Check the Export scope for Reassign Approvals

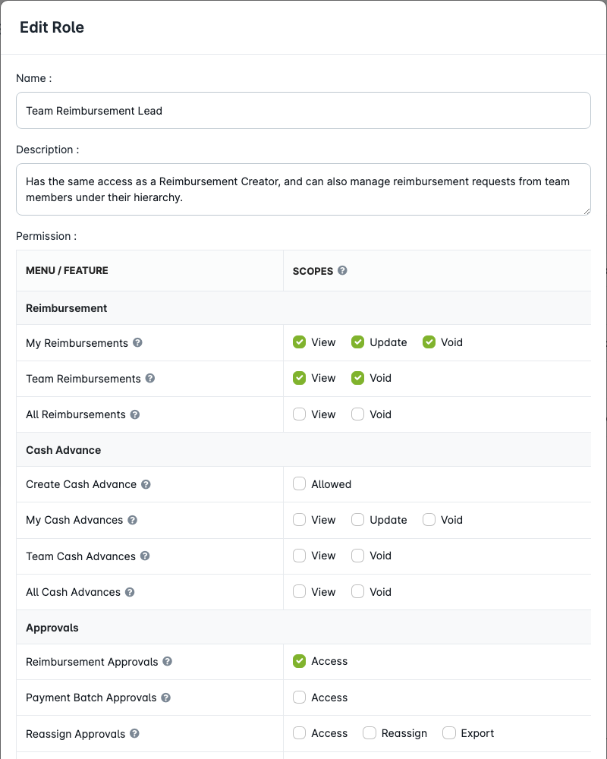(x=448, y=733)
